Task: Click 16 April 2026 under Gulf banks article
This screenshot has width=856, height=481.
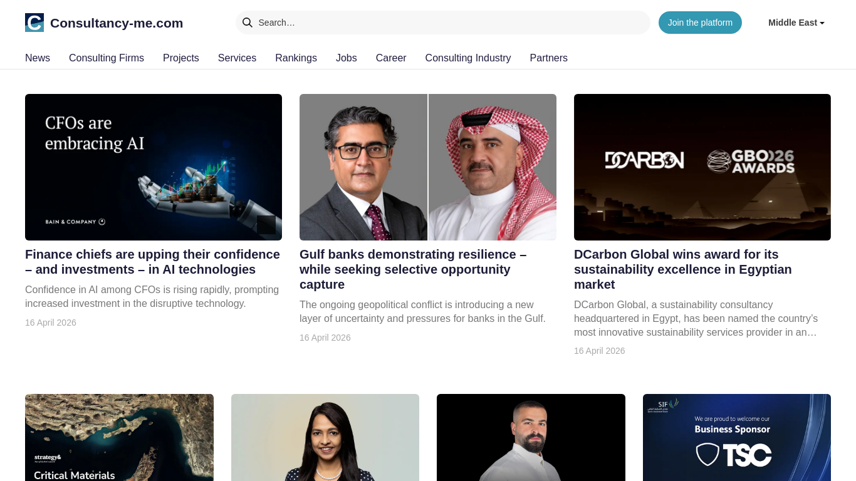Action: (x=325, y=338)
